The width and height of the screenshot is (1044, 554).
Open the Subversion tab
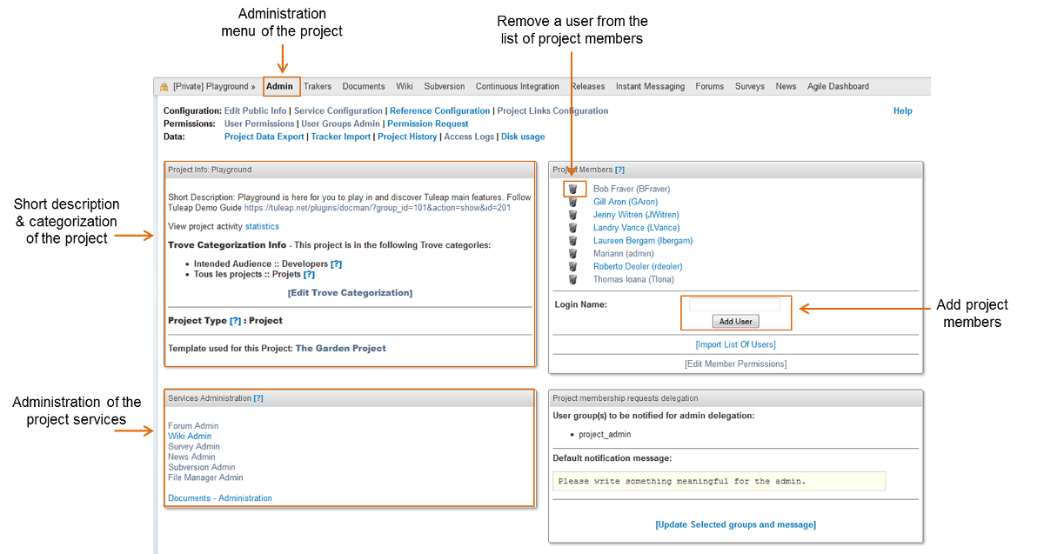(445, 86)
